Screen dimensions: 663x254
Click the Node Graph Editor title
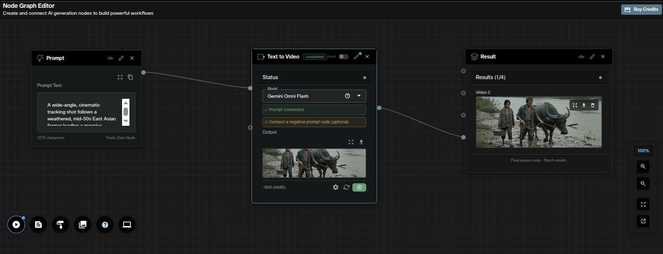coord(29,6)
